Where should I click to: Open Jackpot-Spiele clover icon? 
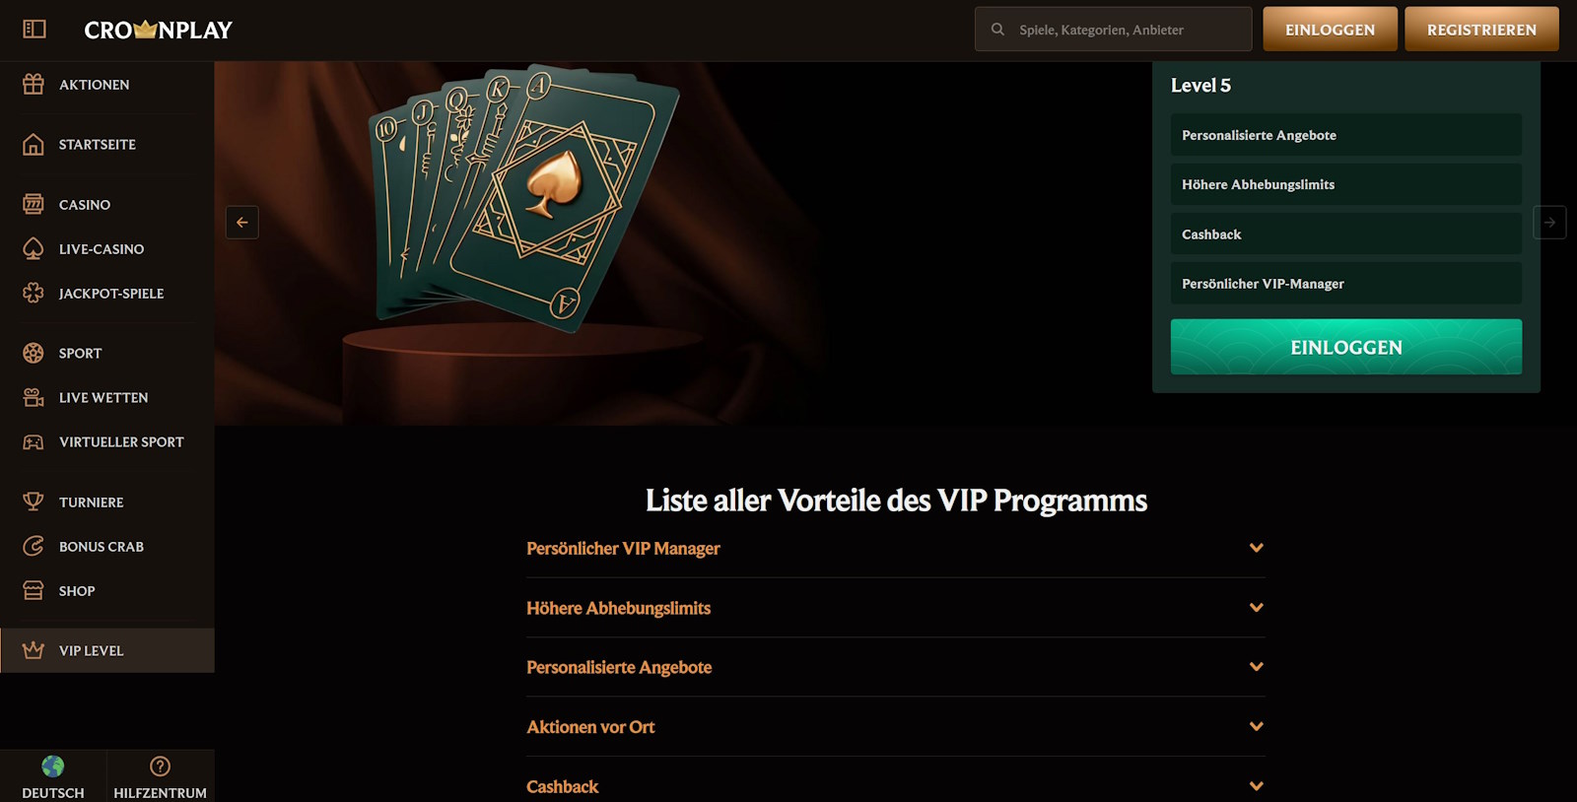click(x=34, y=293)
